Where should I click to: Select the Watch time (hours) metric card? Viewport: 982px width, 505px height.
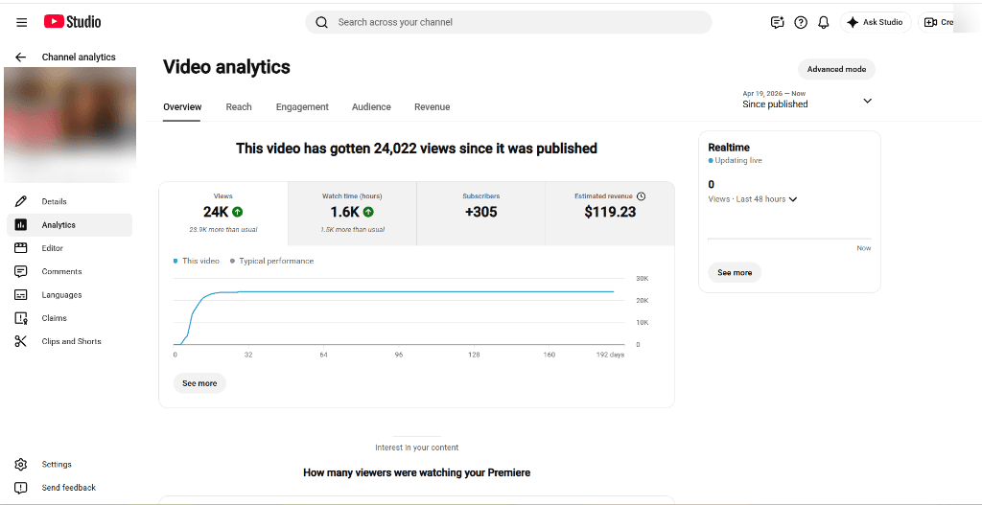click(x=353, y=214)
